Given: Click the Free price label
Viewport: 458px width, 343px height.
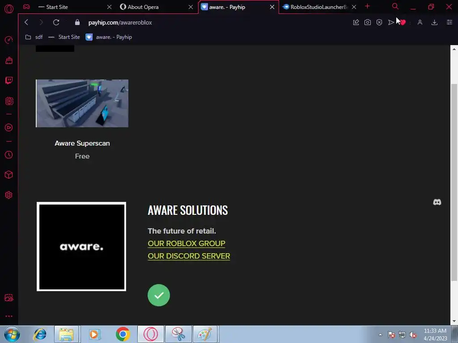Looking at the screenshot, I should [x=82, y=156].
